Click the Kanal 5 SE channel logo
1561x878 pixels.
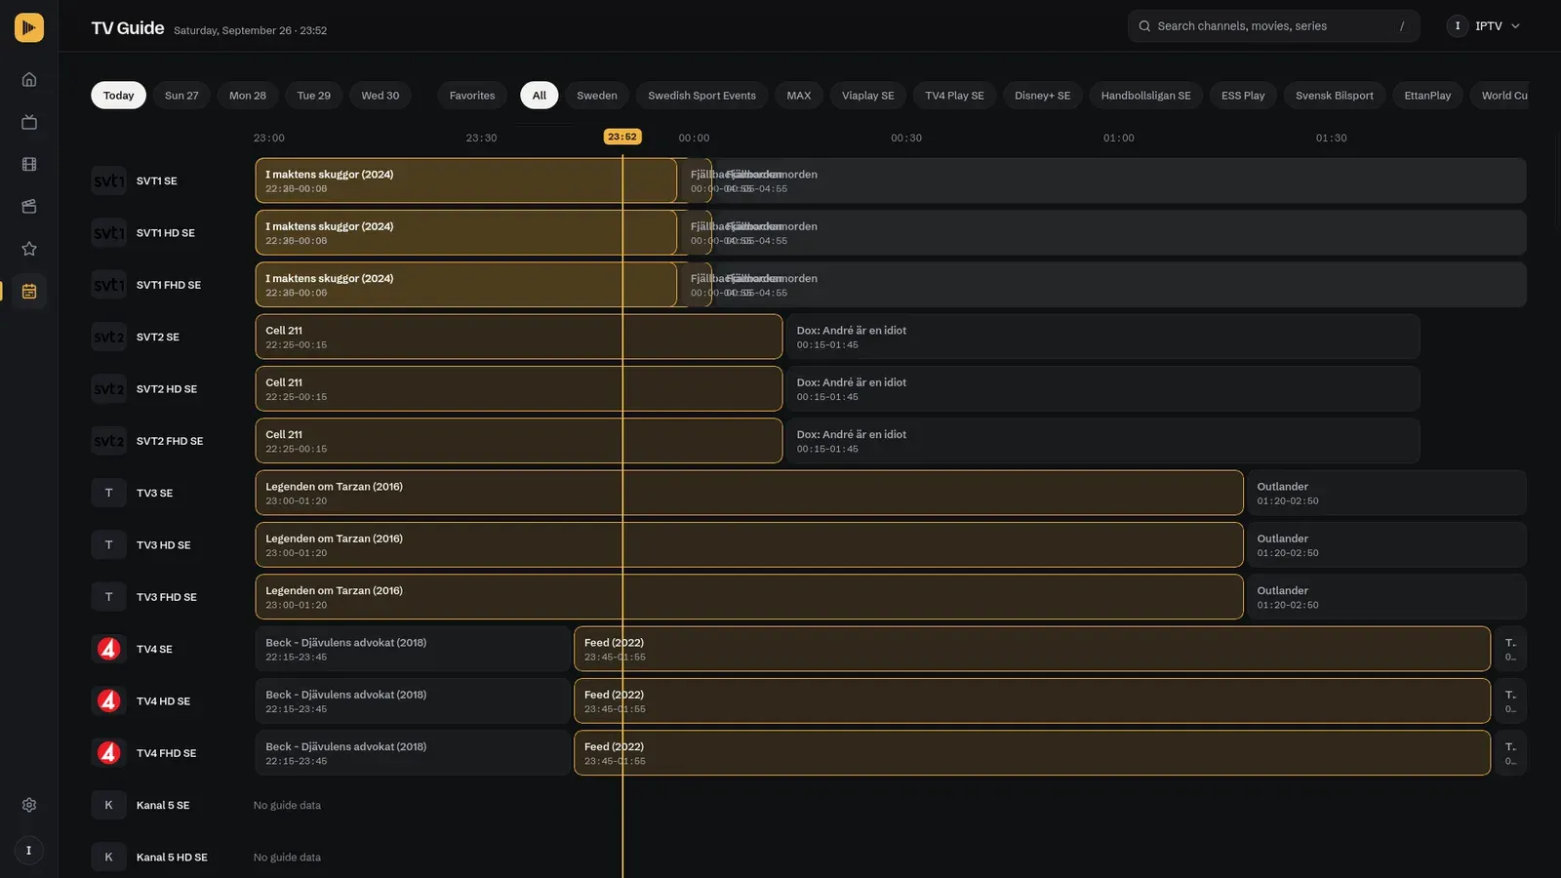pos(109,805)
